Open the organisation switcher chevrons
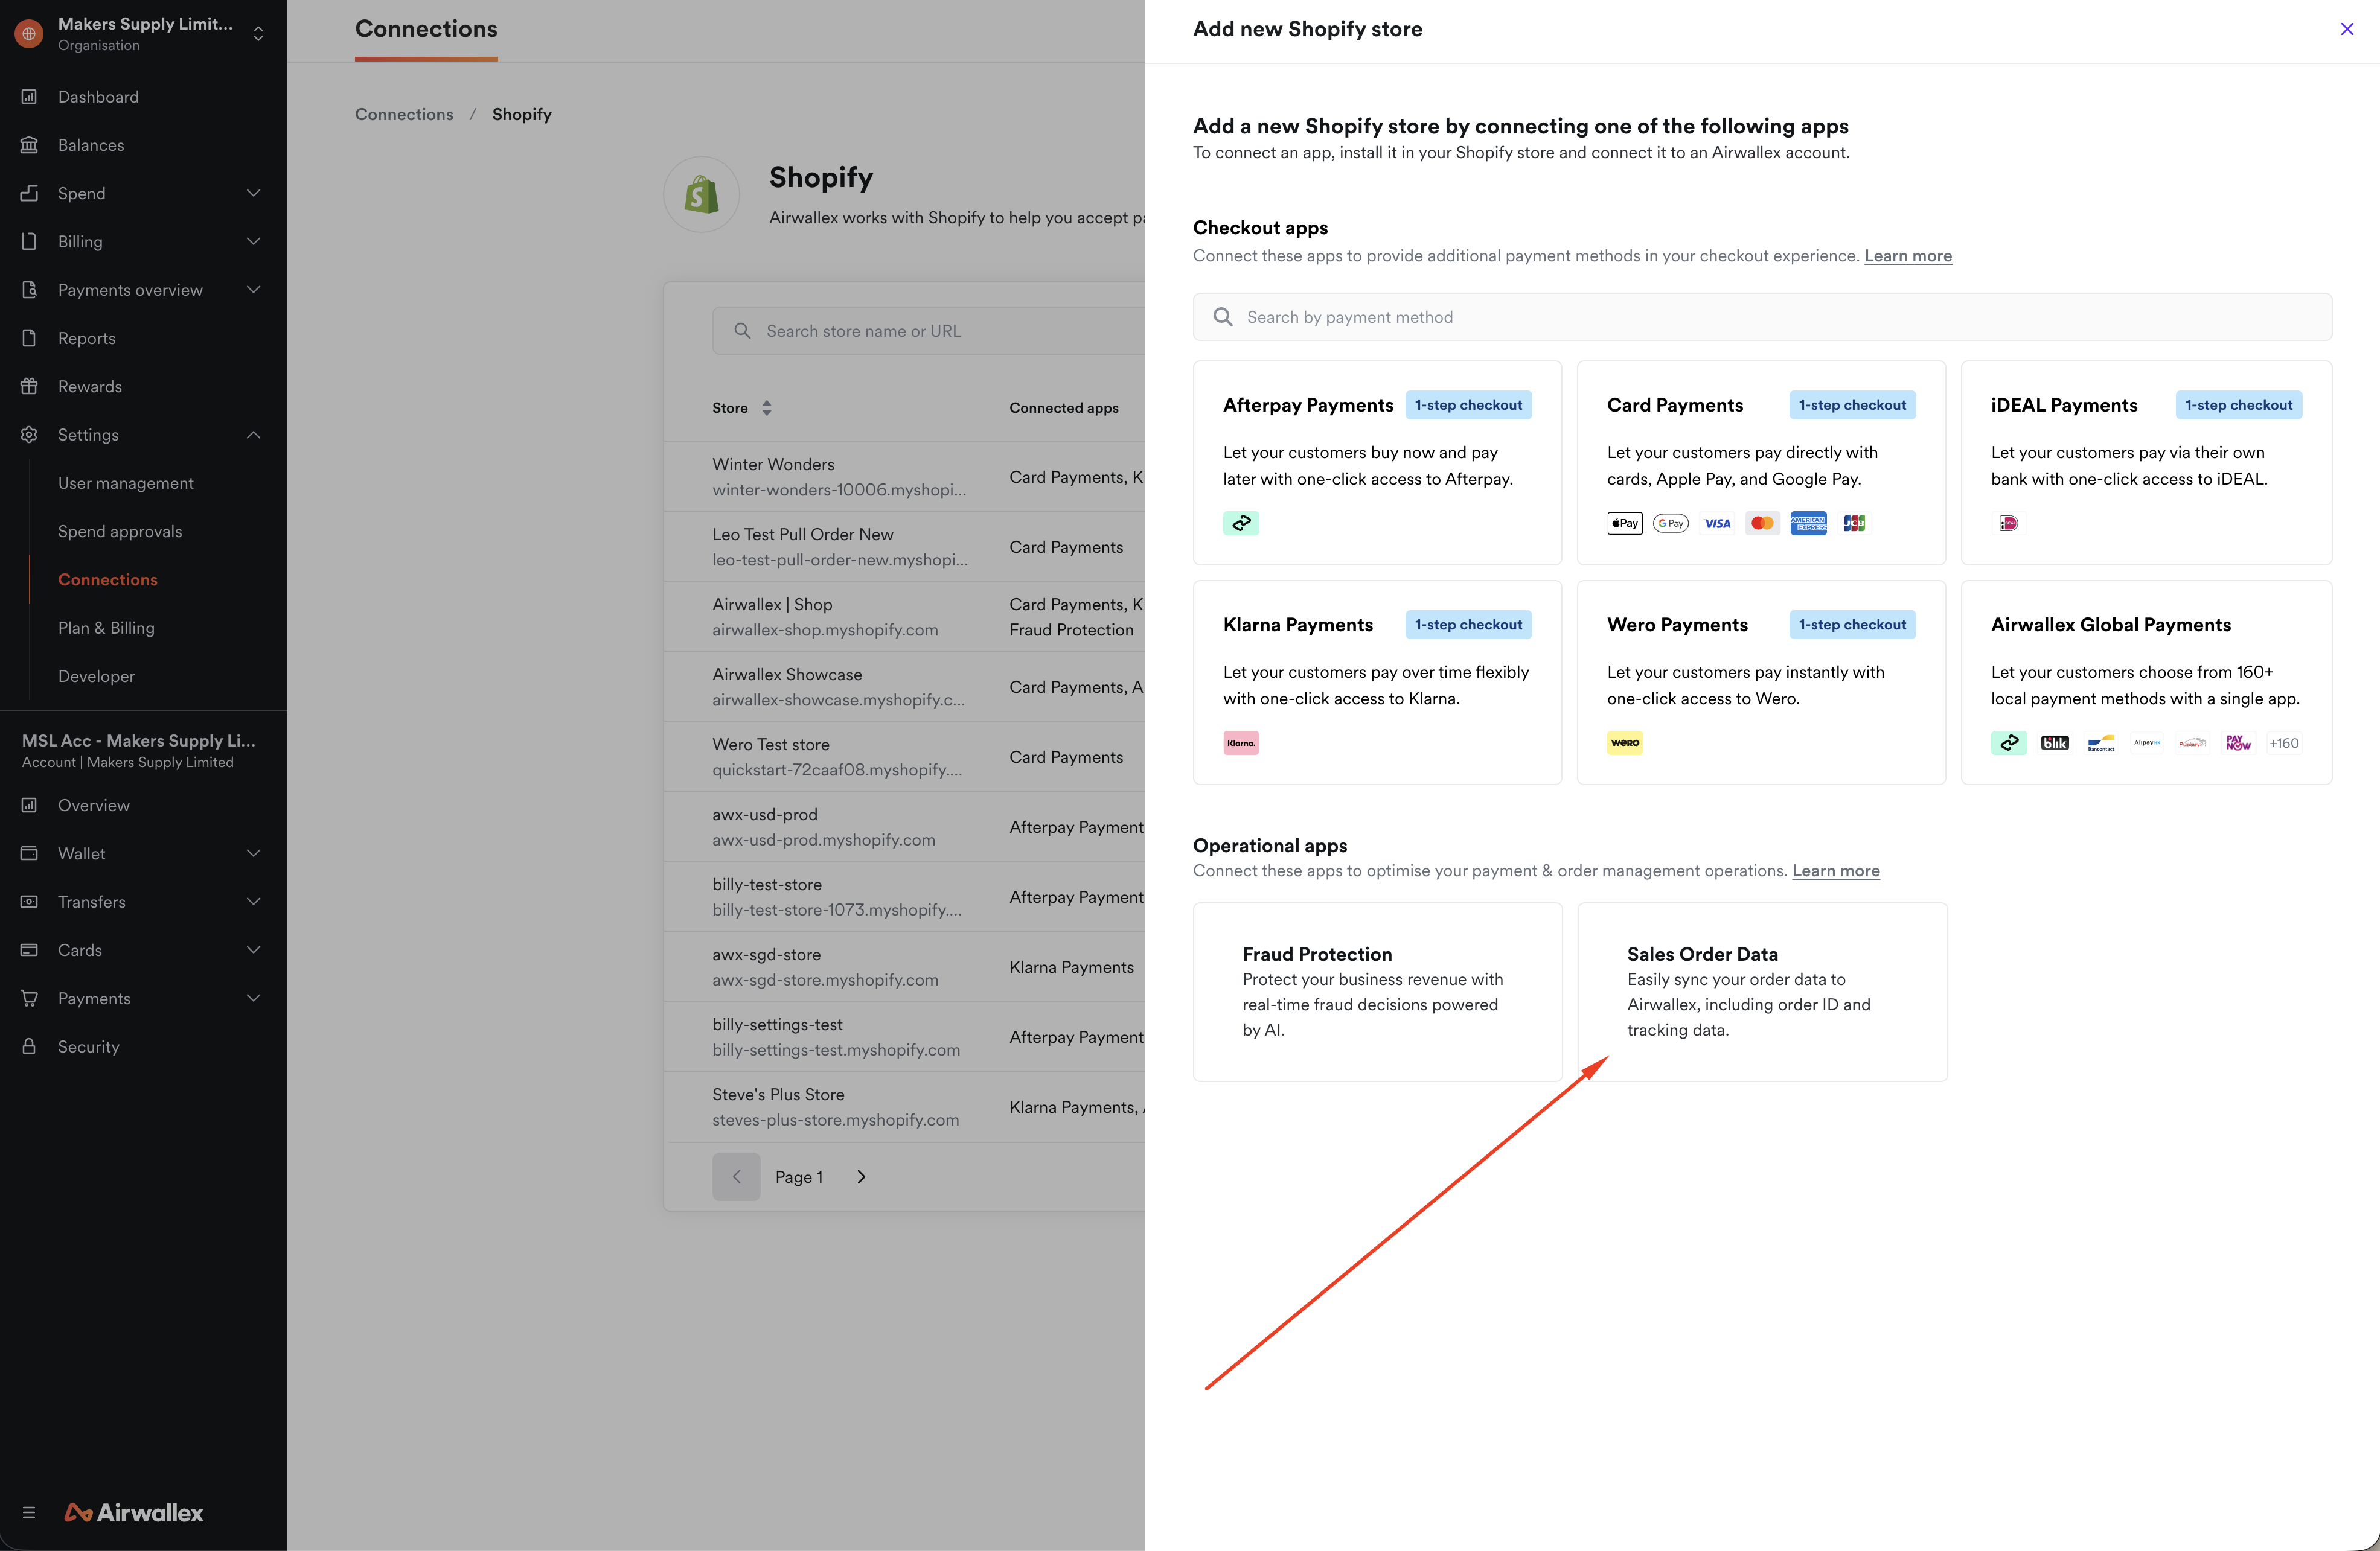 pyautogui.click(x=258, y=33)
